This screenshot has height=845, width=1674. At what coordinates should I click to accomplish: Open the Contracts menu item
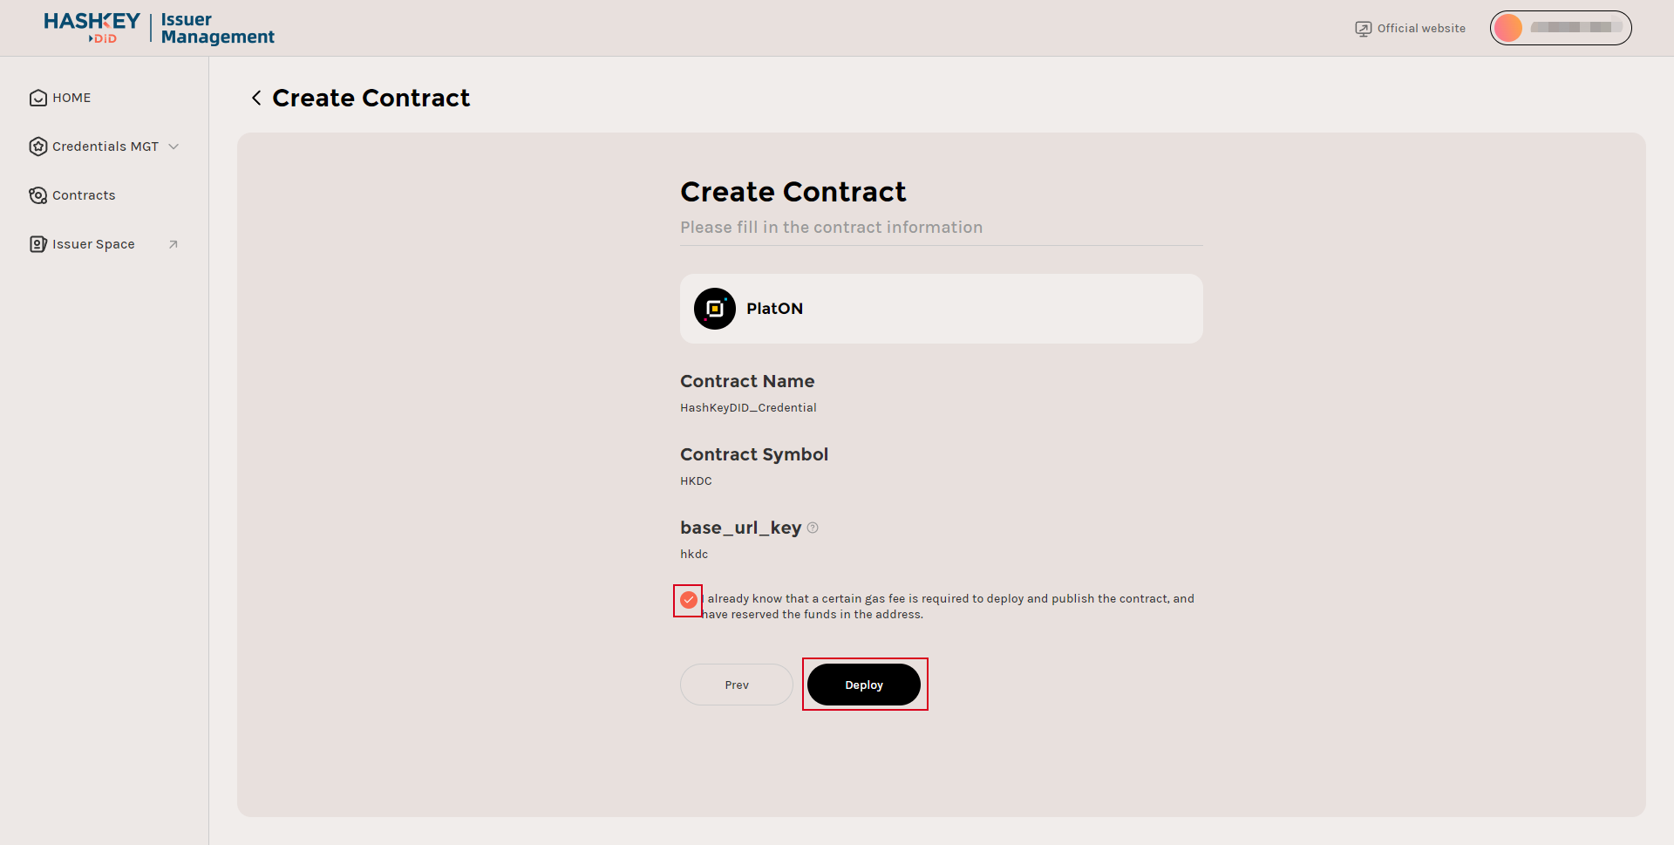point(84,195)
